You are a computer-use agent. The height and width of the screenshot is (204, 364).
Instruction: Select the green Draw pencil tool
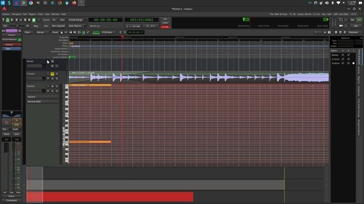(x=84, y=32)
